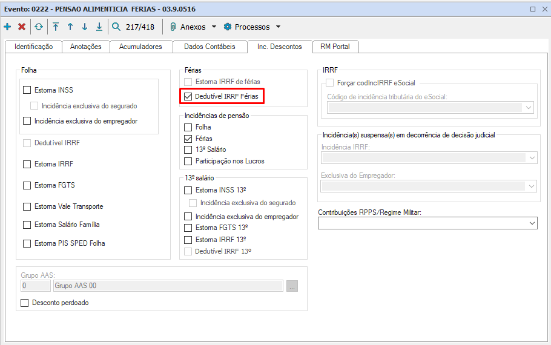Viewport: 551px width, 345px height.
Task: Open Contribuições RPPS/Regime Militar dropdown
Action: click(427, 223)
